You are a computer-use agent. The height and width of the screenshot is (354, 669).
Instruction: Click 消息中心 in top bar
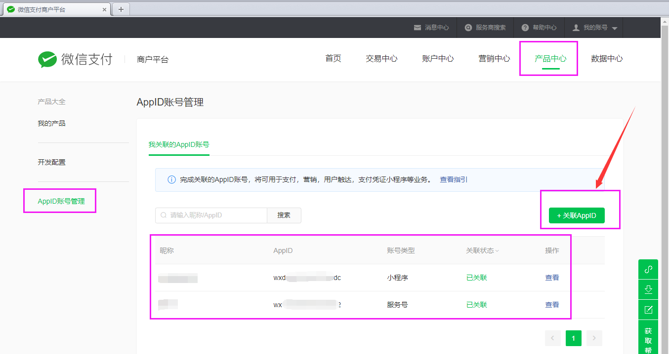coord(437,28)
